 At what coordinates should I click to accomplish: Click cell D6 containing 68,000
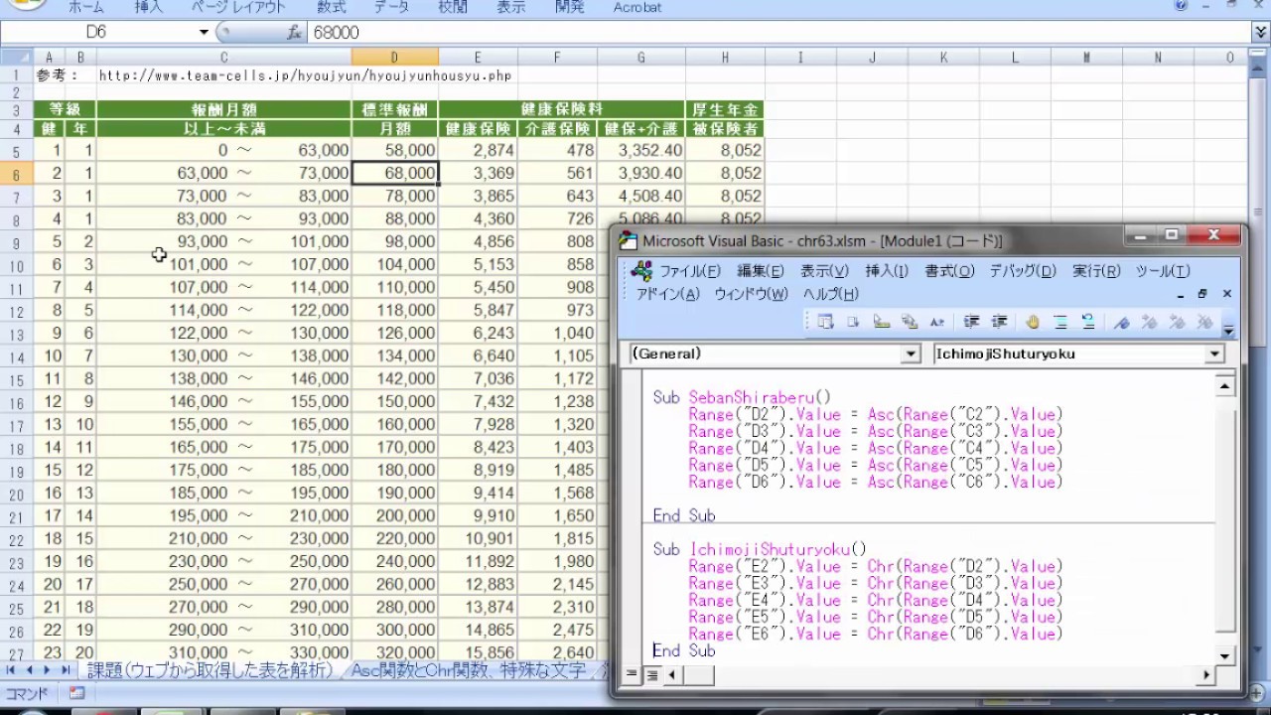(x=395, y=173)
